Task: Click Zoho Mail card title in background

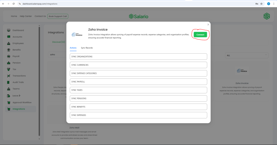Action: click(x=74, y=128)
